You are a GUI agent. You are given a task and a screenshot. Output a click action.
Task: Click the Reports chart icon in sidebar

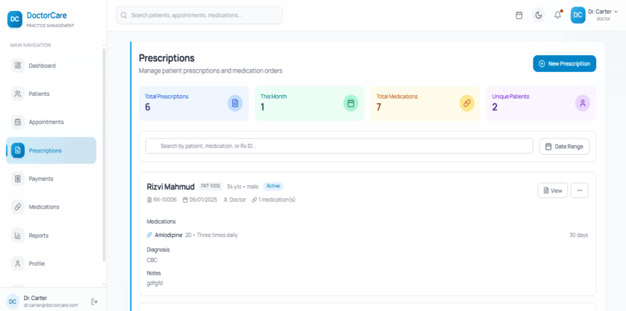pos(18,235)
